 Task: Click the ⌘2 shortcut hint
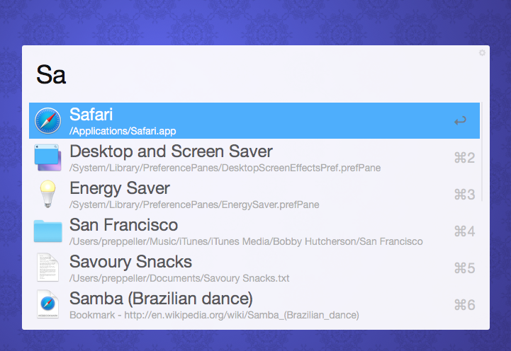[x=464, y=158]
